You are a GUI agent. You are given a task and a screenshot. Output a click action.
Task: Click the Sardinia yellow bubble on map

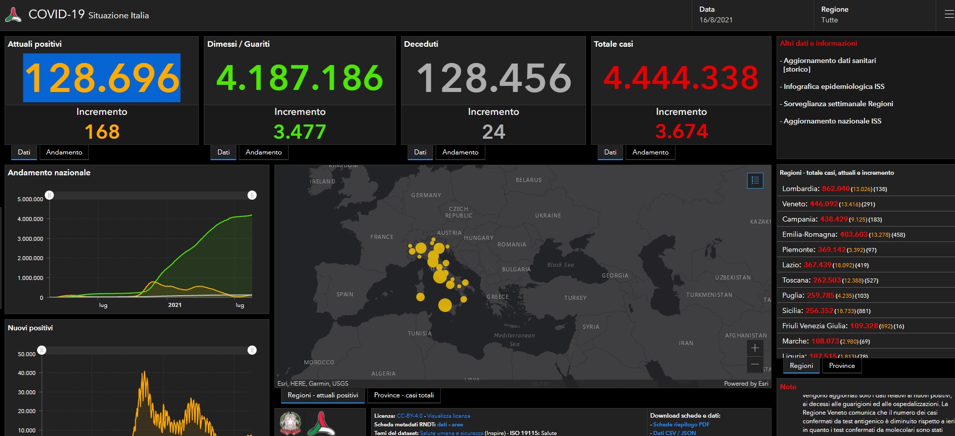(x=420, y=297)
